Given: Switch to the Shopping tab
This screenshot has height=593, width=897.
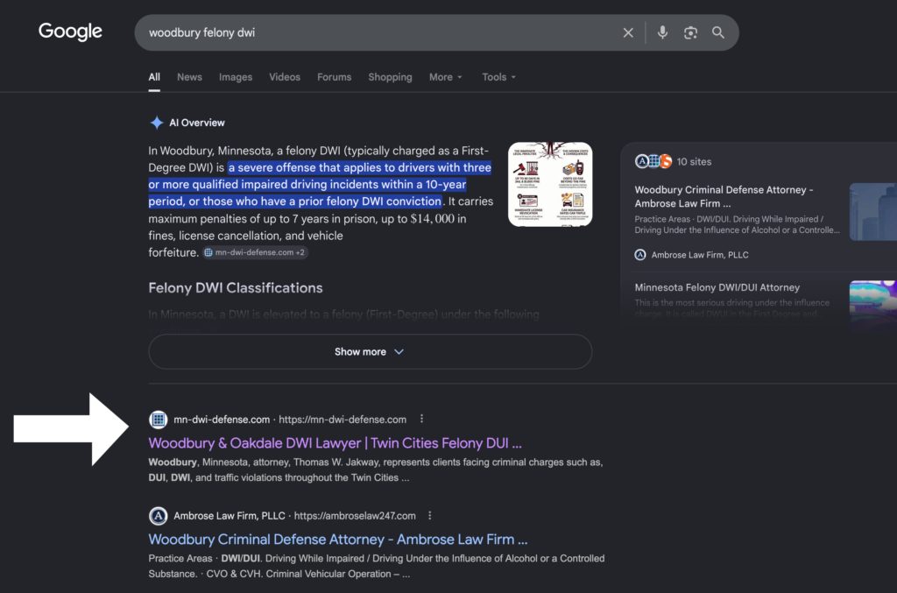Looking at the screenshot, I should coord(390,77).
